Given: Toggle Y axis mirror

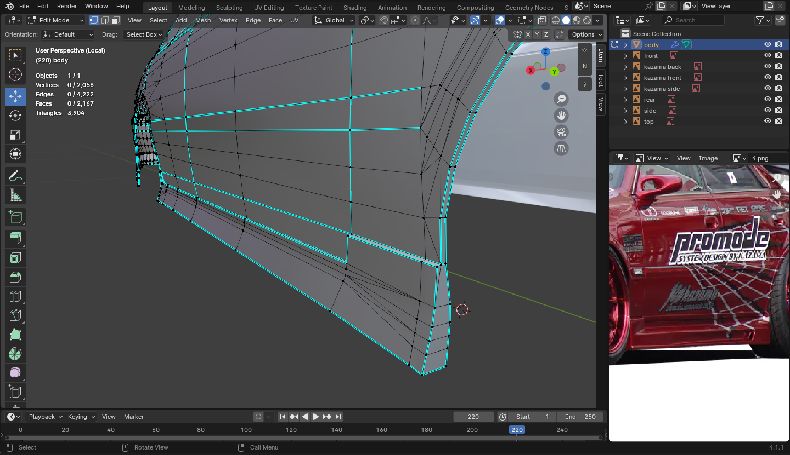Looking at the screenshot, I should click(x=537, y=34).
